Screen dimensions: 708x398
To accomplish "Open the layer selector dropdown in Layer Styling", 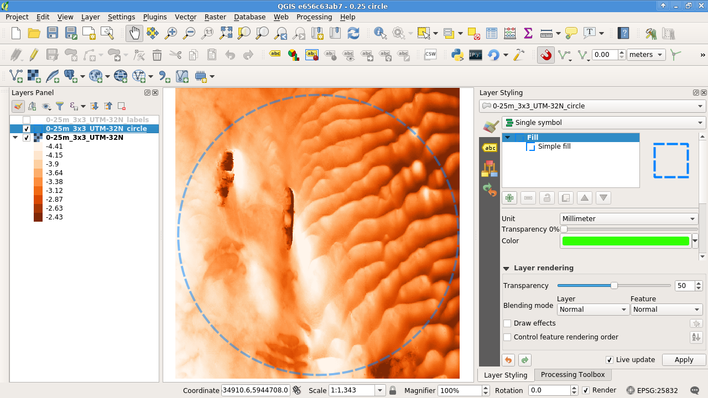I will pyautogui.click(x=592, y=106).
